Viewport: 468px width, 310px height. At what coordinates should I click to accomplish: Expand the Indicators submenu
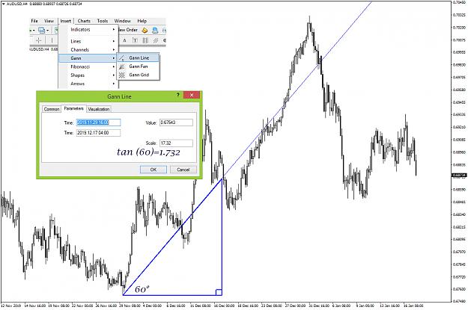[88, 29]
